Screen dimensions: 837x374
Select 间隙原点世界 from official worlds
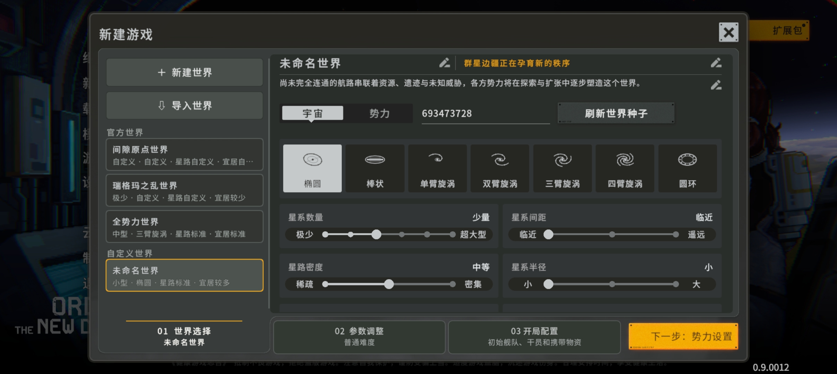[184, 155]
